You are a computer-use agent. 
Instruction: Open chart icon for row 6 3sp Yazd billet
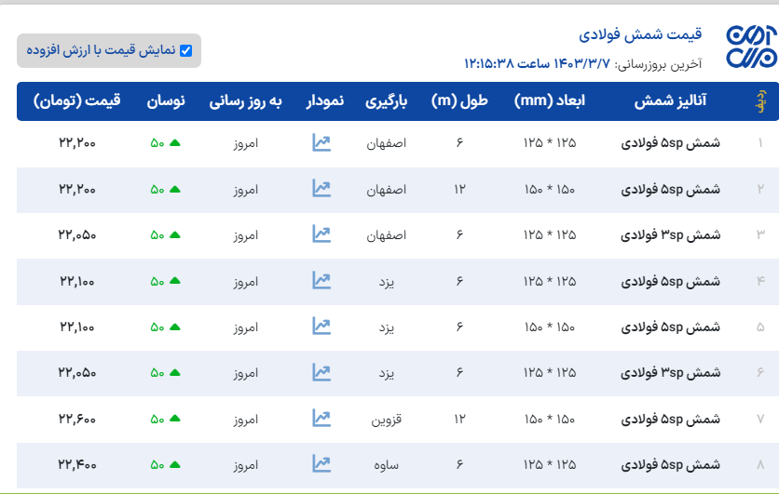point(321,372)
